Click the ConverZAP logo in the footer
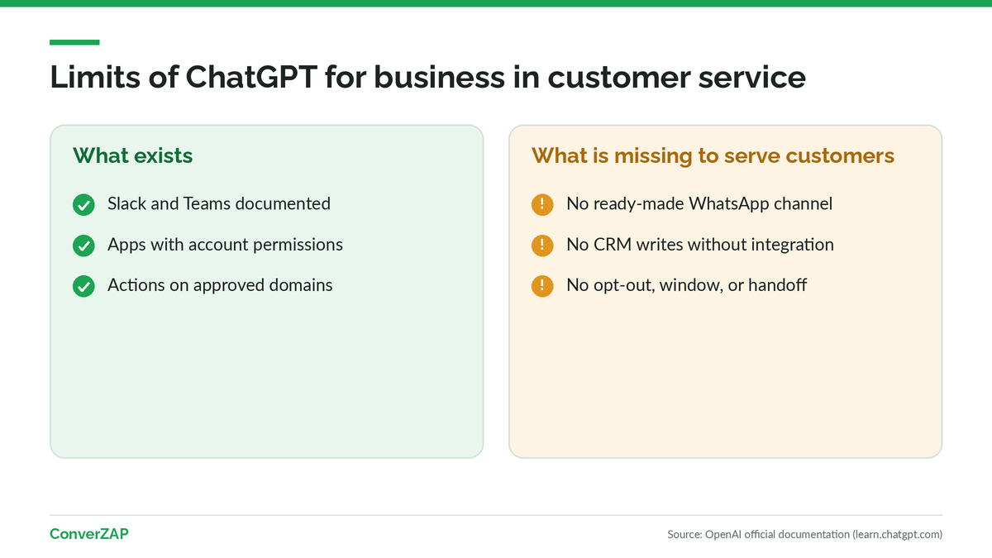992x558 pixels. 89,534
